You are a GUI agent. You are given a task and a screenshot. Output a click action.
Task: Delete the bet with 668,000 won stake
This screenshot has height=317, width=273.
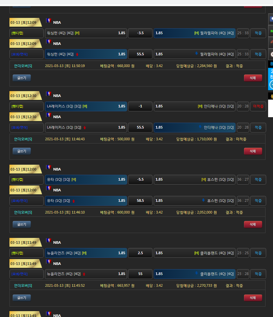(x=252, y=78)
